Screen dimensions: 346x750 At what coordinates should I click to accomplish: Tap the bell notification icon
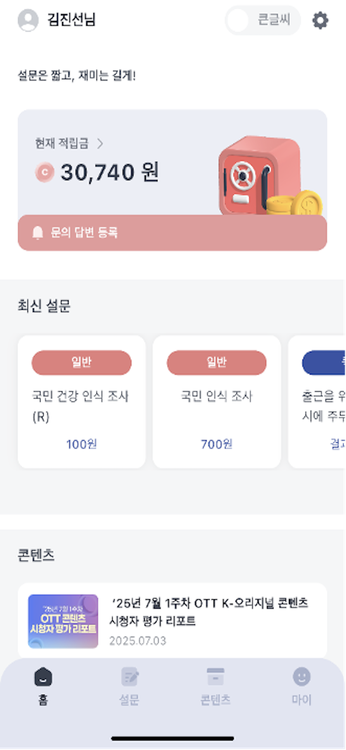pyautogui.click(x=38, y=233)
